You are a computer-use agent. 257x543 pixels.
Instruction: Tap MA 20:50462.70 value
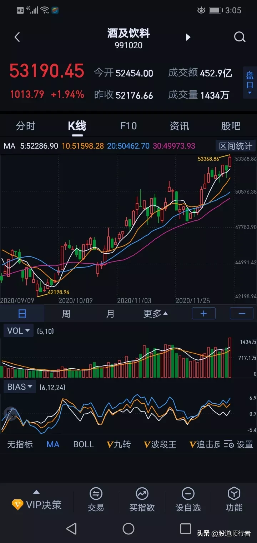tap(128, 146)
